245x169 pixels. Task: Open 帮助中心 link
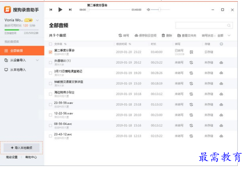point(31,157)
